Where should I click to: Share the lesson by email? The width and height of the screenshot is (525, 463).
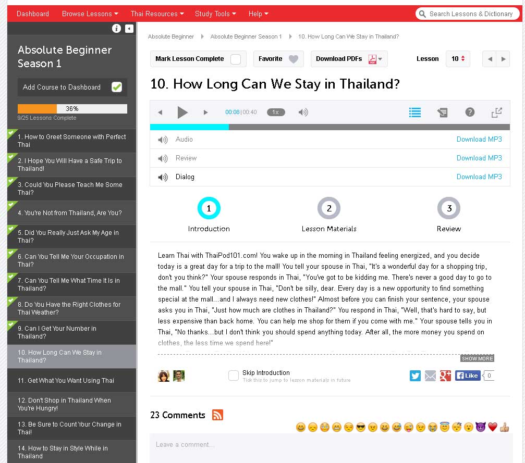click(430, 376)
